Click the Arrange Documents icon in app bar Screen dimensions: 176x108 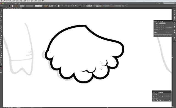(x=16, y=3)
